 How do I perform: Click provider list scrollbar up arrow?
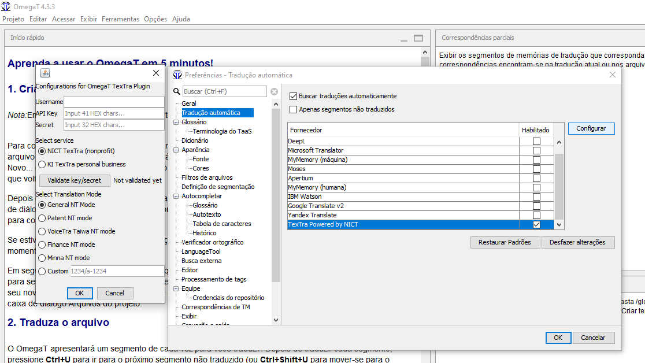(x=559, y=142)
